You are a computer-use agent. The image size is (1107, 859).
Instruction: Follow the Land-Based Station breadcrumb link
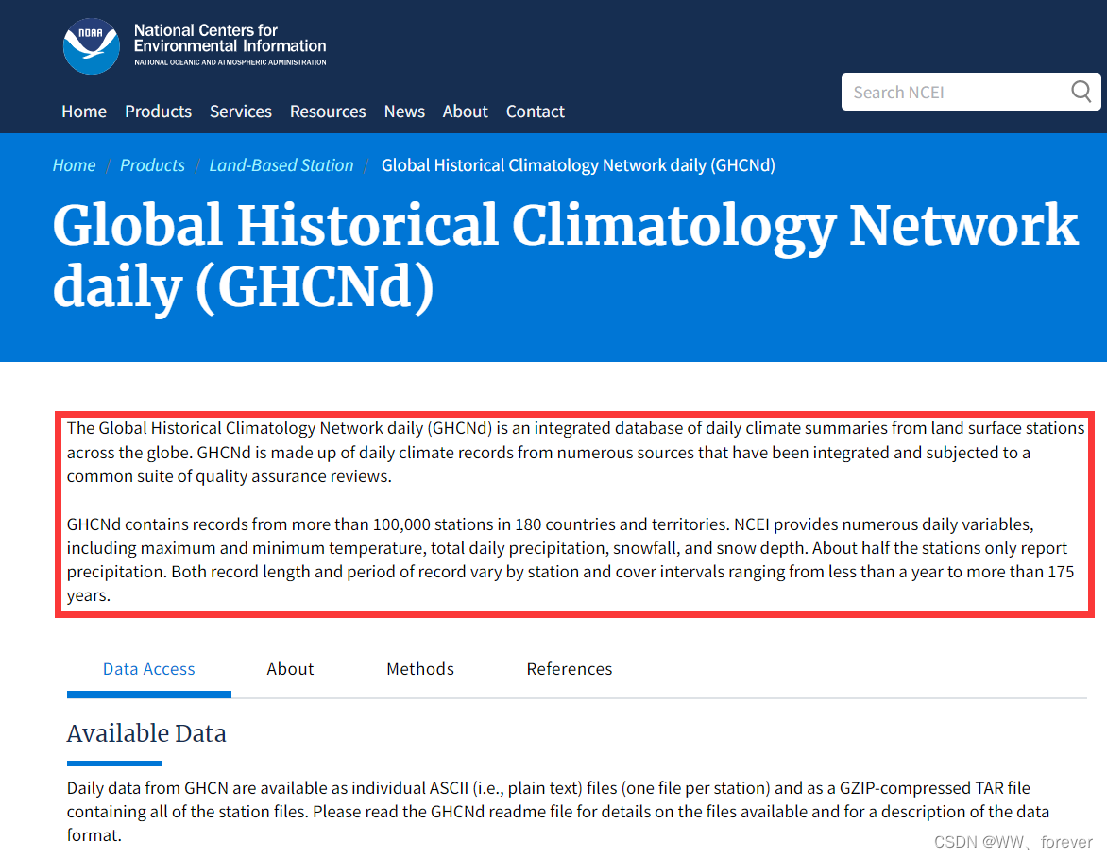pos(281,164)
